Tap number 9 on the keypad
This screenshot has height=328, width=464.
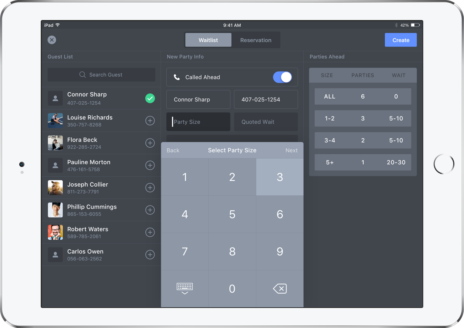coord(280,251)
